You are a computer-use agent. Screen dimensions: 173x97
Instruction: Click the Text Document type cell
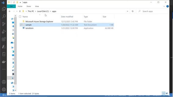pyautogui.click(x=90, y=25)
